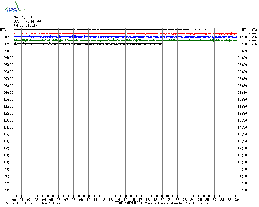The height and width of the screenshot is (207, 259).
Task: Click minute '27' on the time axis
Action: tap(214, 199)
